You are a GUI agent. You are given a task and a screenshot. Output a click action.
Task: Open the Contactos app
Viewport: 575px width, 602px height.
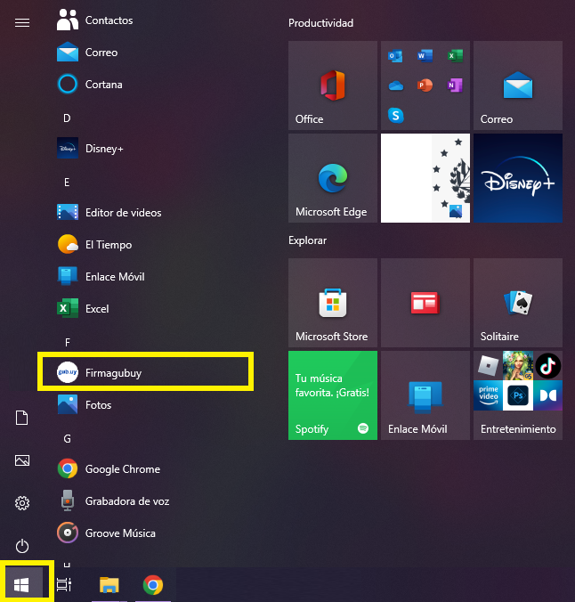(x=146, y=20)
